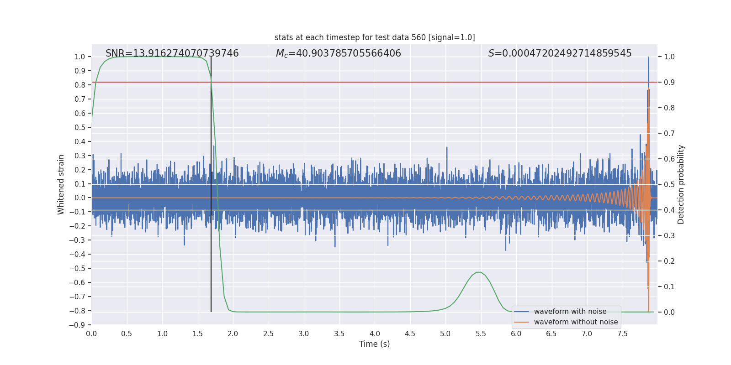731x365 pixels.
Task: Click Whitened strain tick label 1.0
Action: [80, 57]
